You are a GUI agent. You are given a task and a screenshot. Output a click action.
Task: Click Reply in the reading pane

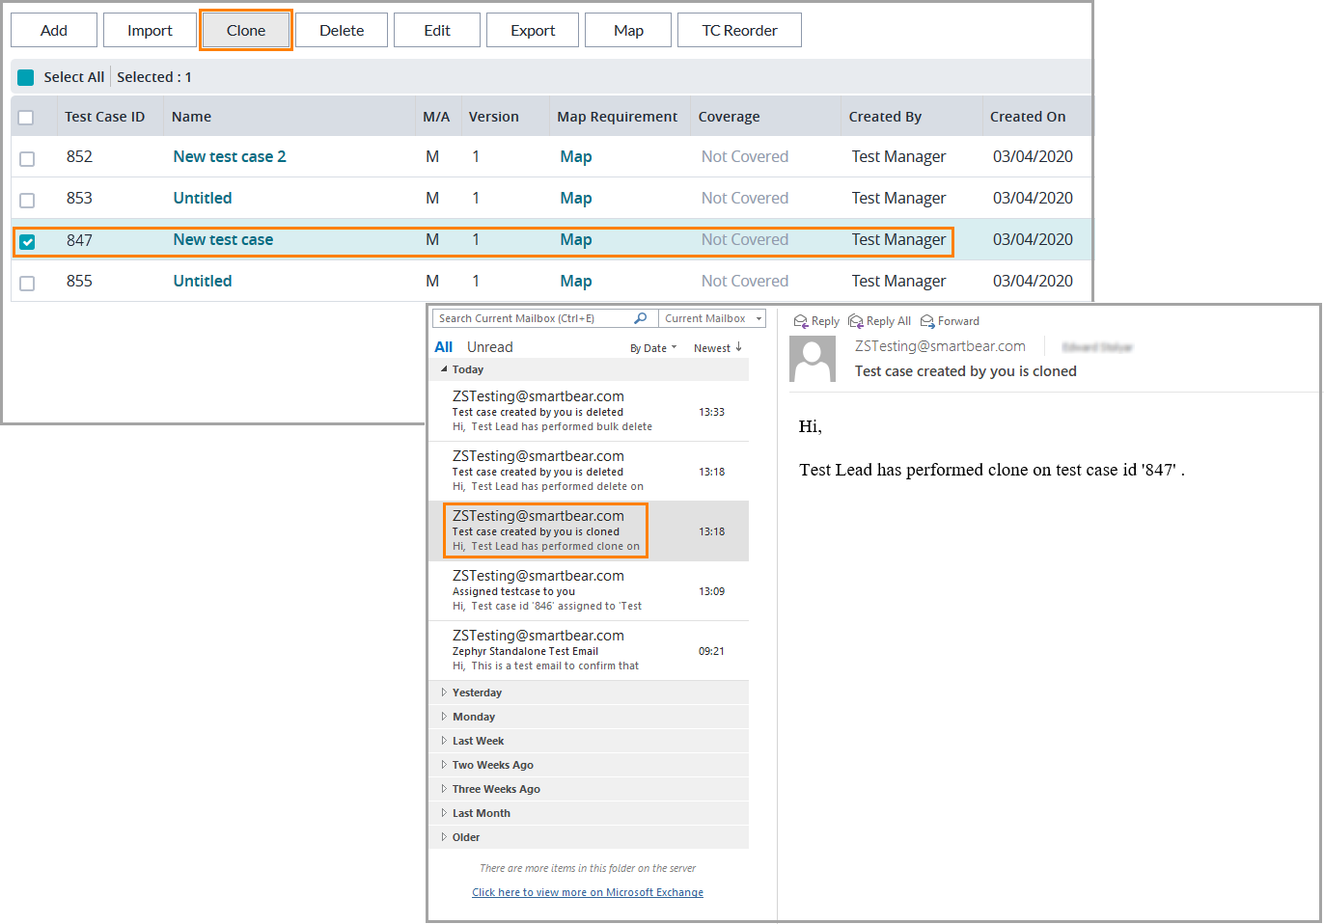pyautogui.click(x=816, y=321)
